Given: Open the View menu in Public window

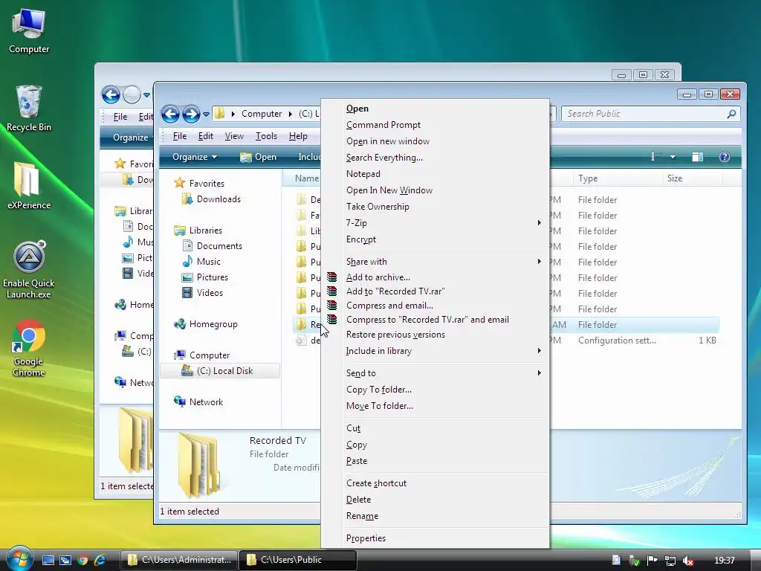Looking at the screenshot, I should (x=234, y=136).
